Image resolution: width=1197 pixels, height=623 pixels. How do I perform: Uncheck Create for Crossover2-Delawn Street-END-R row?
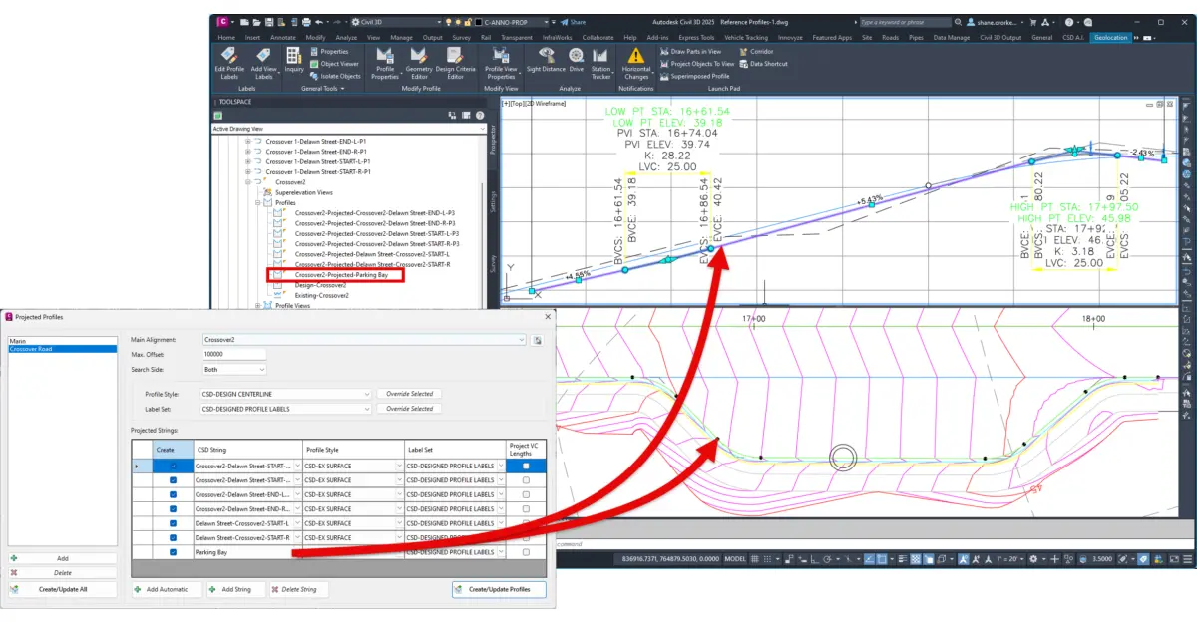(174, 508)
